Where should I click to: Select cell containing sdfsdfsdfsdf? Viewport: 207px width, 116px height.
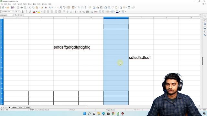coord(141,57)
